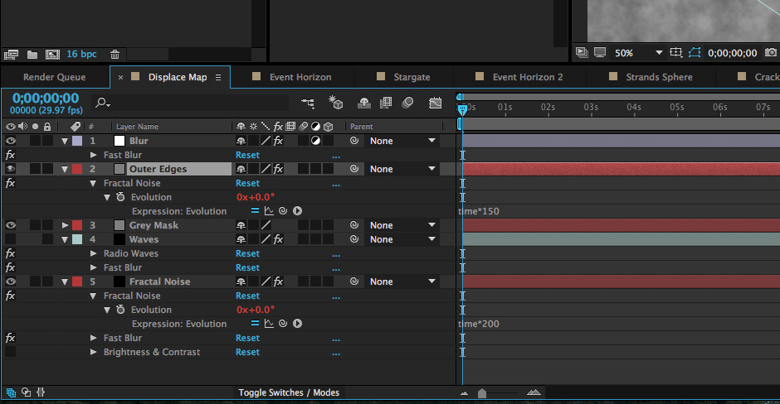Image resolution: width=780 pixels, height=404 pixels.
Task: Take snapshot with the camera icon
Action: point(771,53)
